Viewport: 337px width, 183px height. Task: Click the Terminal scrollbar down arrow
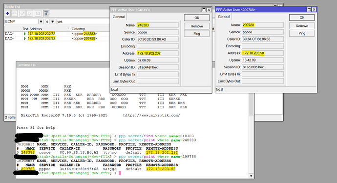(x=251, y=176)
